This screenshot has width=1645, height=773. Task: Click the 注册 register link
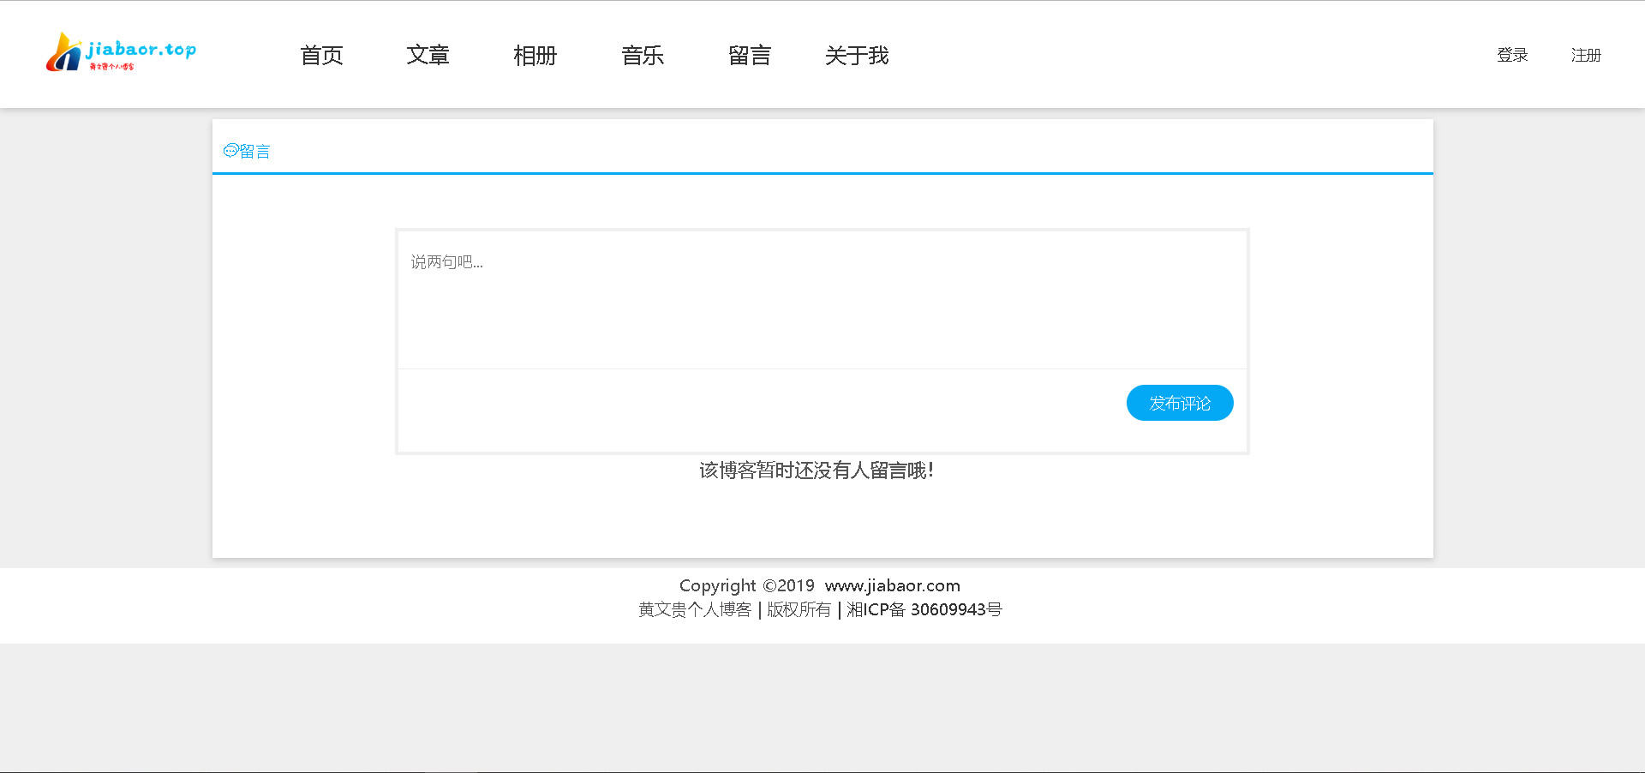(1586, 55)
